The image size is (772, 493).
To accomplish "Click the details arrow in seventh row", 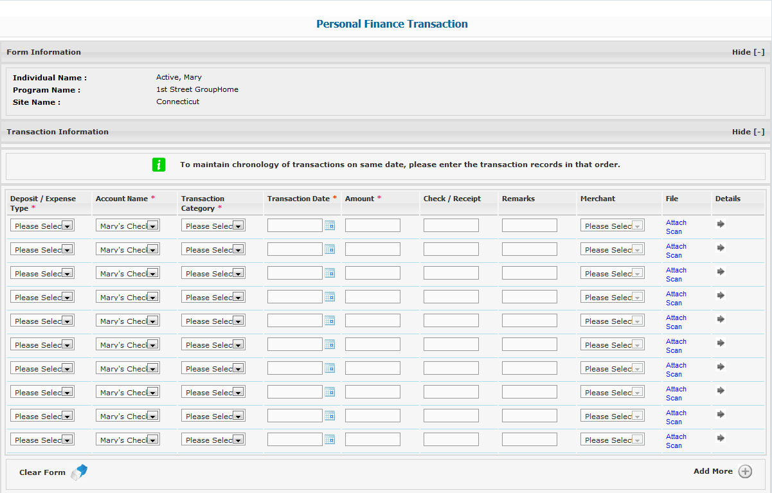I will 721,366.
